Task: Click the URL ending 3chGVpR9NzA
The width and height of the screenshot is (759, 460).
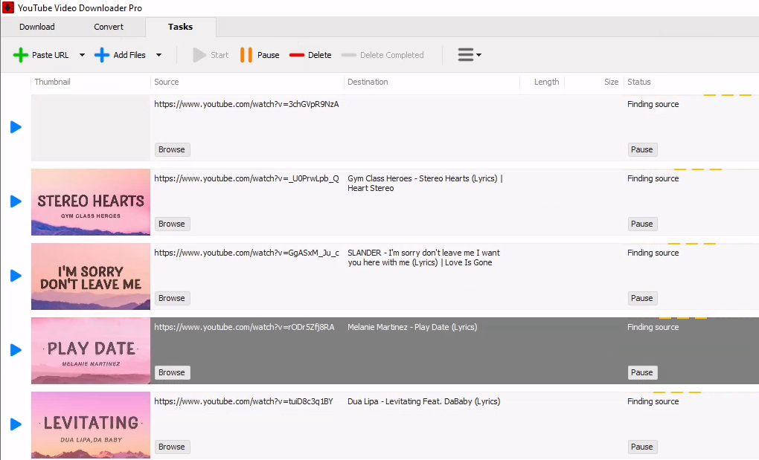Action: [246, 104]
